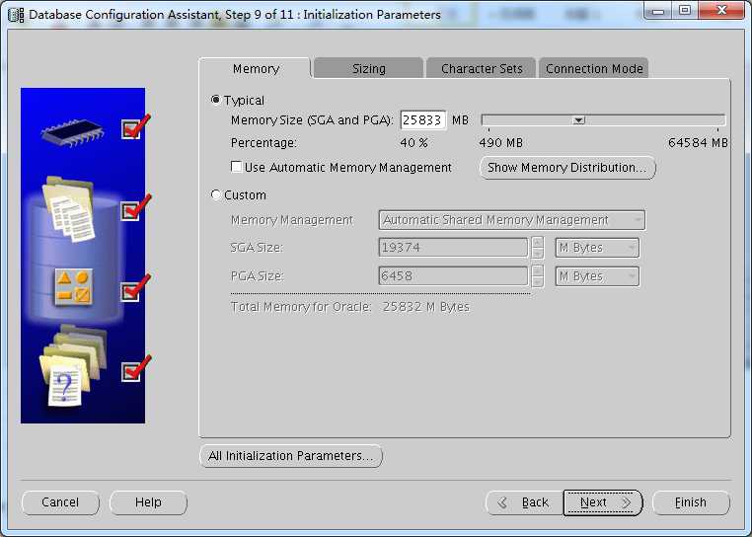Click checkmark beside orange shapes icon
The image size is (752, 537).
click(x=135, y=288)
